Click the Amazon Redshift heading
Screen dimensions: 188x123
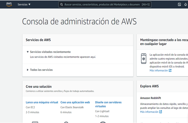[x=151, y=98]
